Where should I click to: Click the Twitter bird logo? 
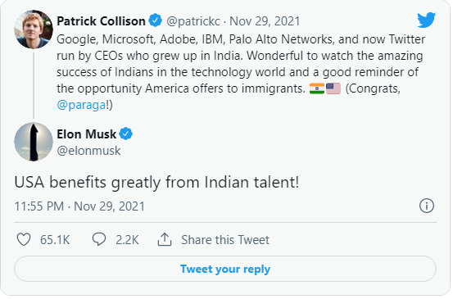click(x=428, y=20)
